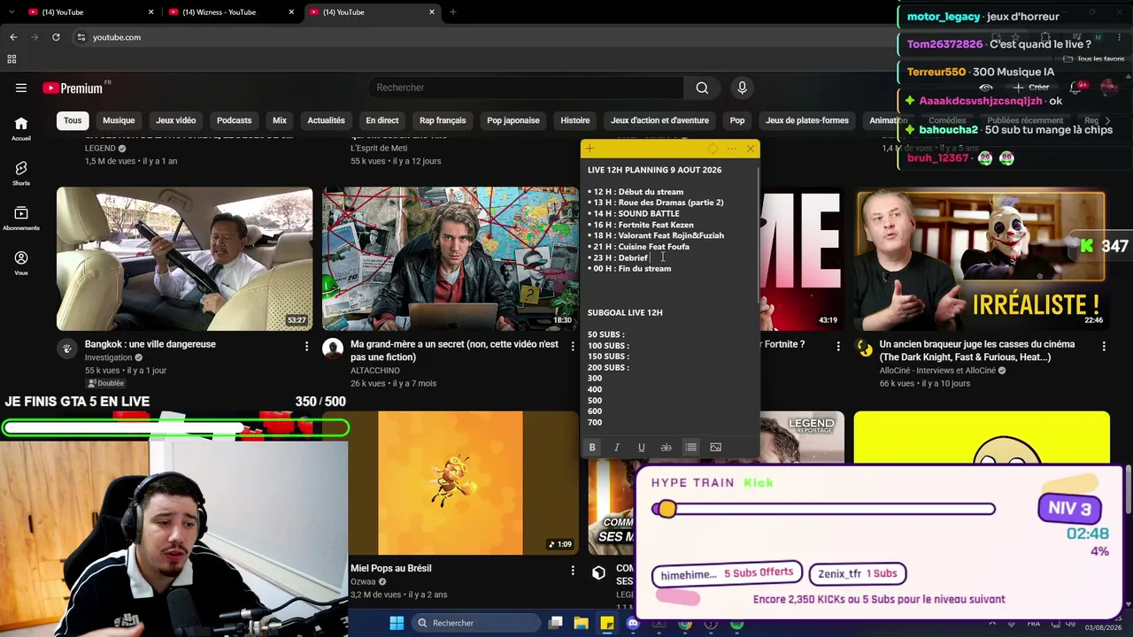The image size is (1133, 637).
Task: Toggle bold in the sticky note
Action: click(x=592, y=448)
